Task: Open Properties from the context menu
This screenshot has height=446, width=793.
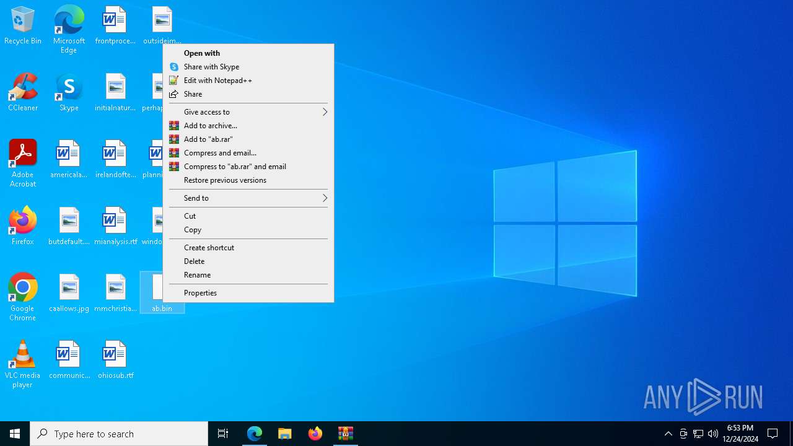Action: pos(248,293)
